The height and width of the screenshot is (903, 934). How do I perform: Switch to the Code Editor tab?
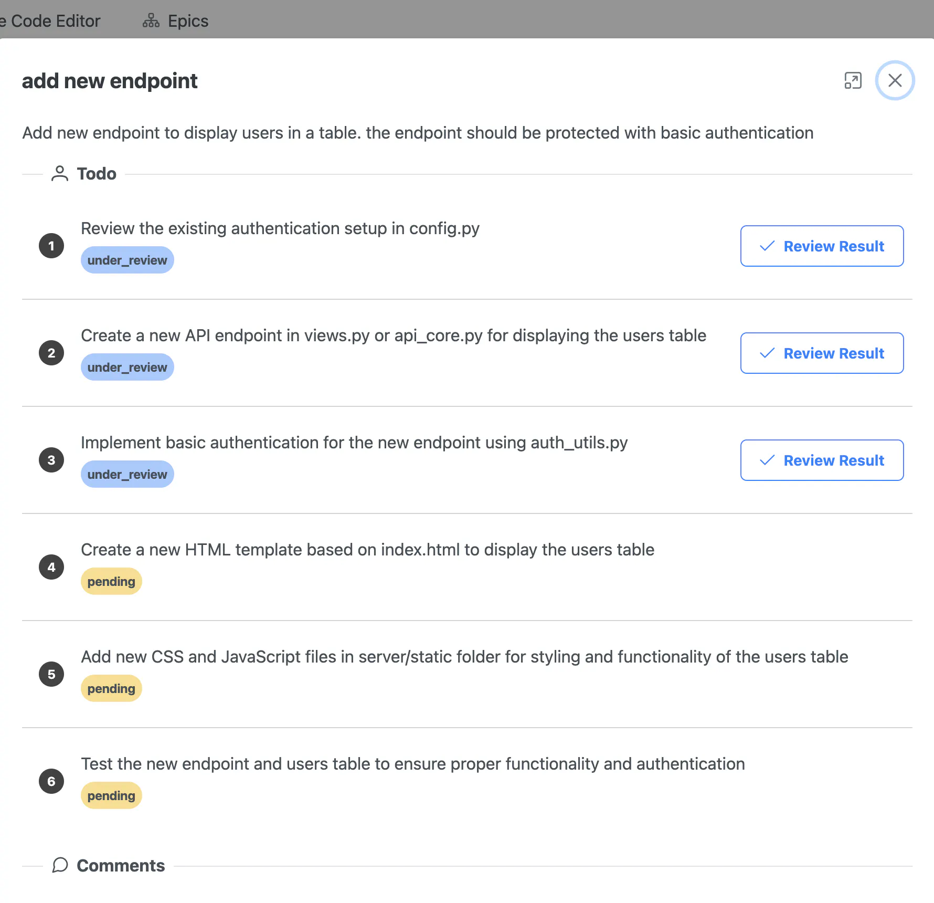pyautogui.click(x=50, y=21)
